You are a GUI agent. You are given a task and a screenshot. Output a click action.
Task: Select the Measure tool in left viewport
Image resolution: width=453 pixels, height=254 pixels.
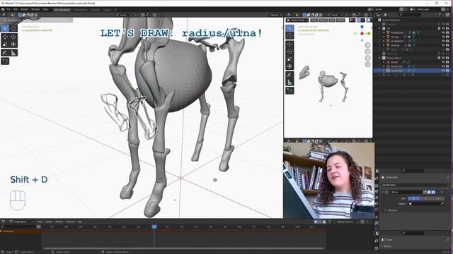coord(13,53)
